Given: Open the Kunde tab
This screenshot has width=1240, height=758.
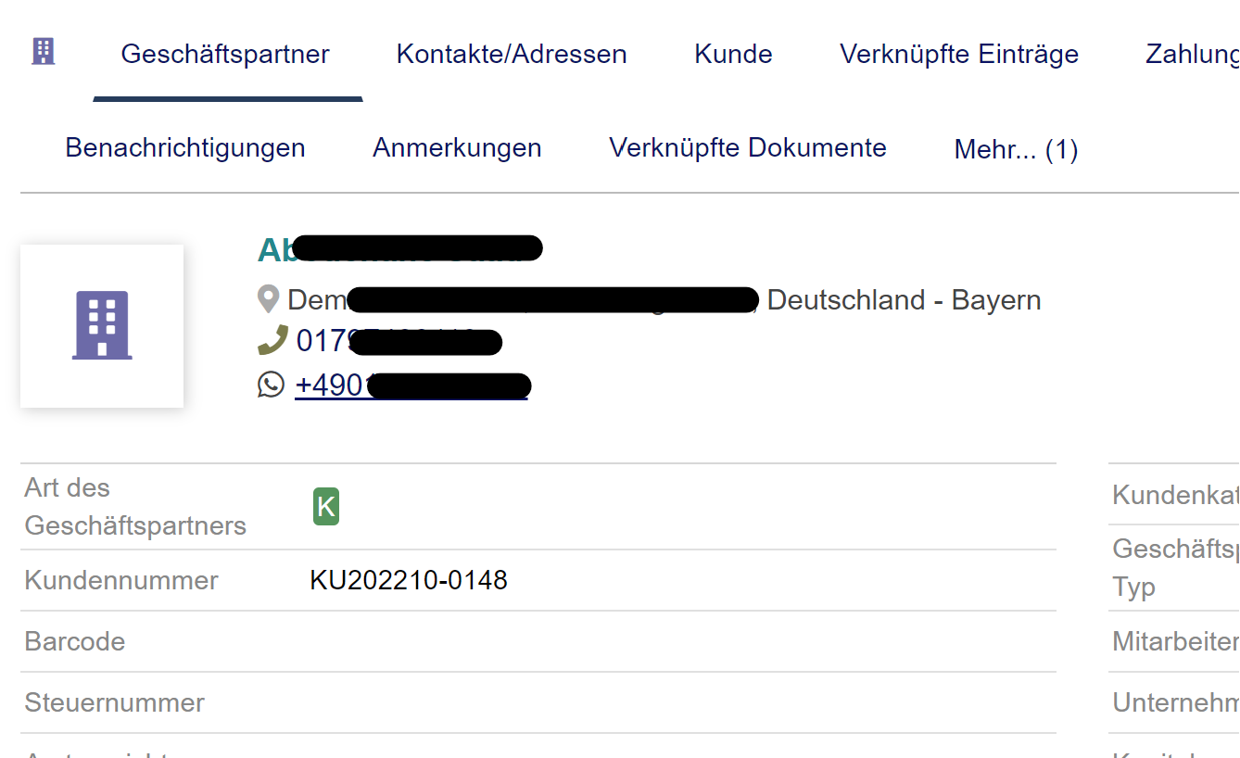Looking at the screenshot, I should point(733,54).
